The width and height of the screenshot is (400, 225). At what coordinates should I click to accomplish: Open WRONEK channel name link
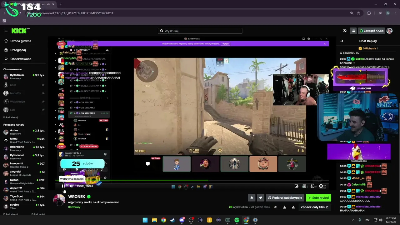[77, 197]
